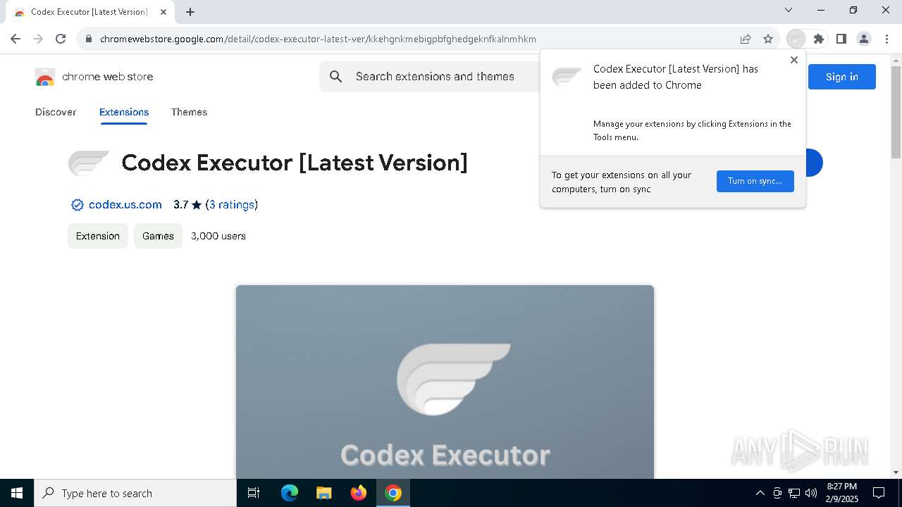
Task: Open the notification center icon
Action: pyautogui.click(x=879, y=493)
